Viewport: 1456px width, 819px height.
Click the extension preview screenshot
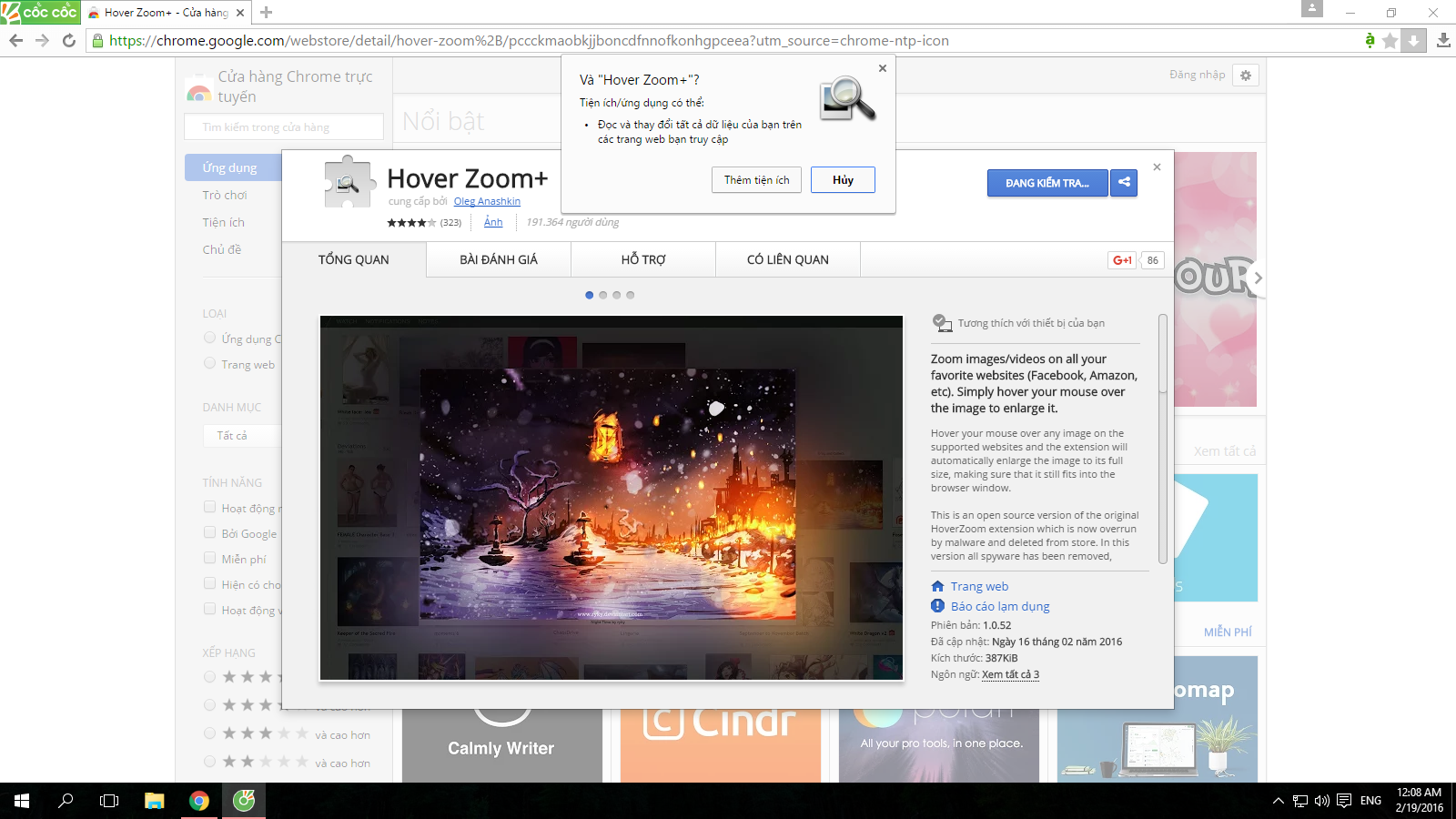(x=612, y=498)
